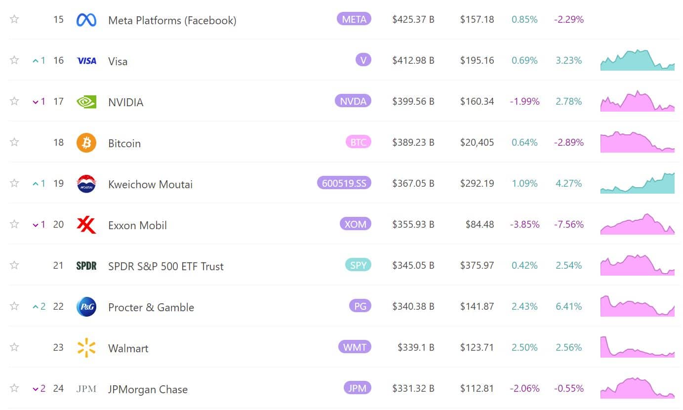Open the NVIDIA company link
Viewport: 683px width, 410px height.
pyautogui.click(x=126, y=102)
